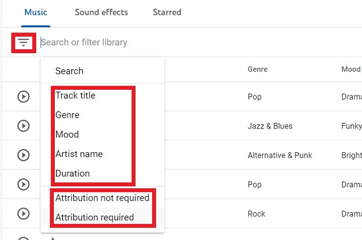
Task: Select Track title filter option
Action: pos(76,95)
